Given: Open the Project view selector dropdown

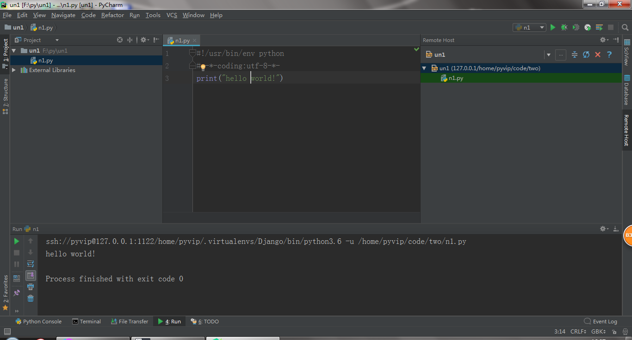Looking at the screenshot, I should point(57,40).
